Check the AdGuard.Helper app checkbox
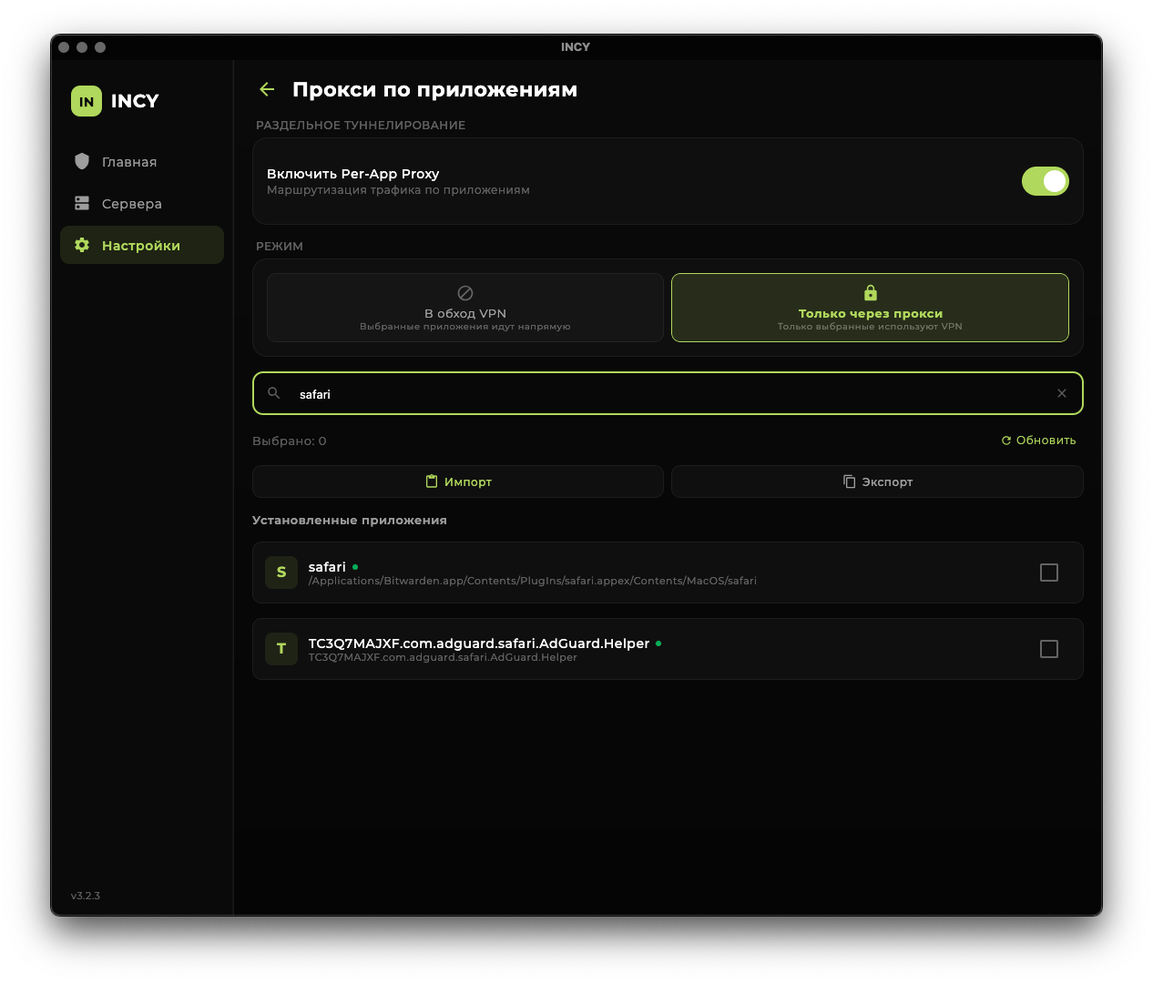 [1049, 649]
